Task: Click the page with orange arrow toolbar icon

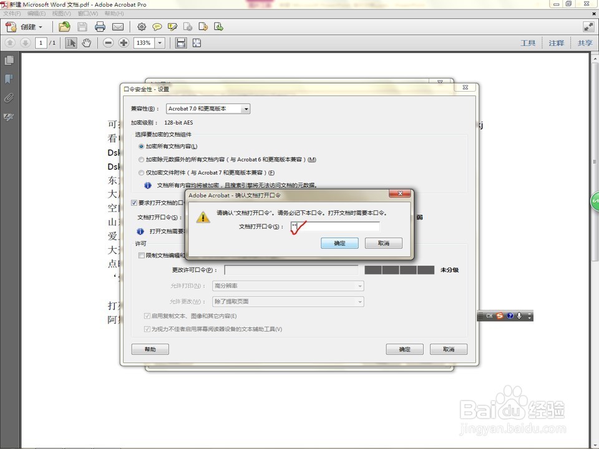Action: click(x=203, y=27)
